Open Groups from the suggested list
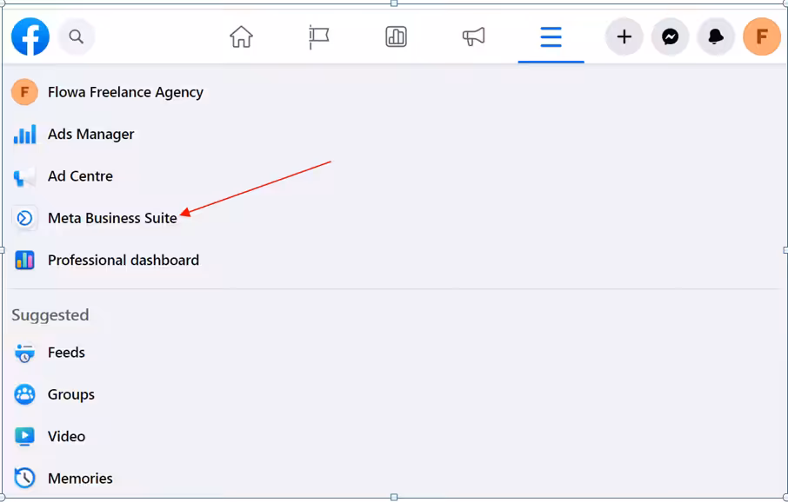Screen dimensions: 788x502 pyautogui.click(x=70, y=394)
